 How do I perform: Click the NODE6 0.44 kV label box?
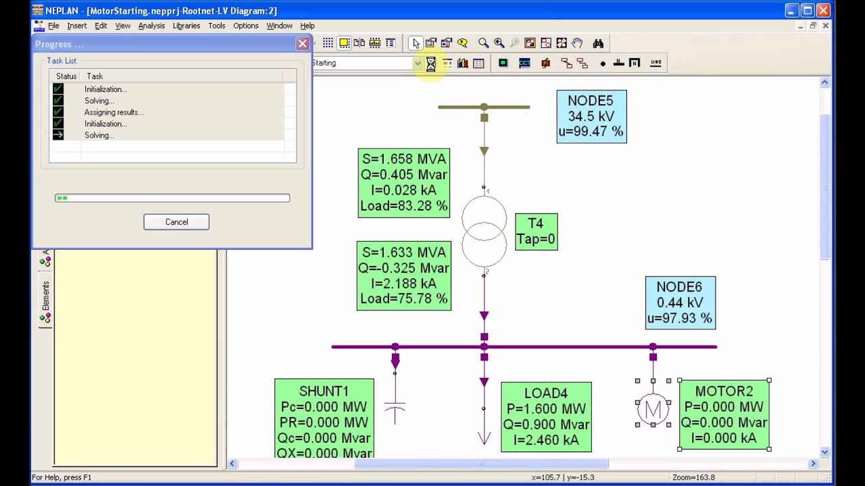(x=680, y=303)
